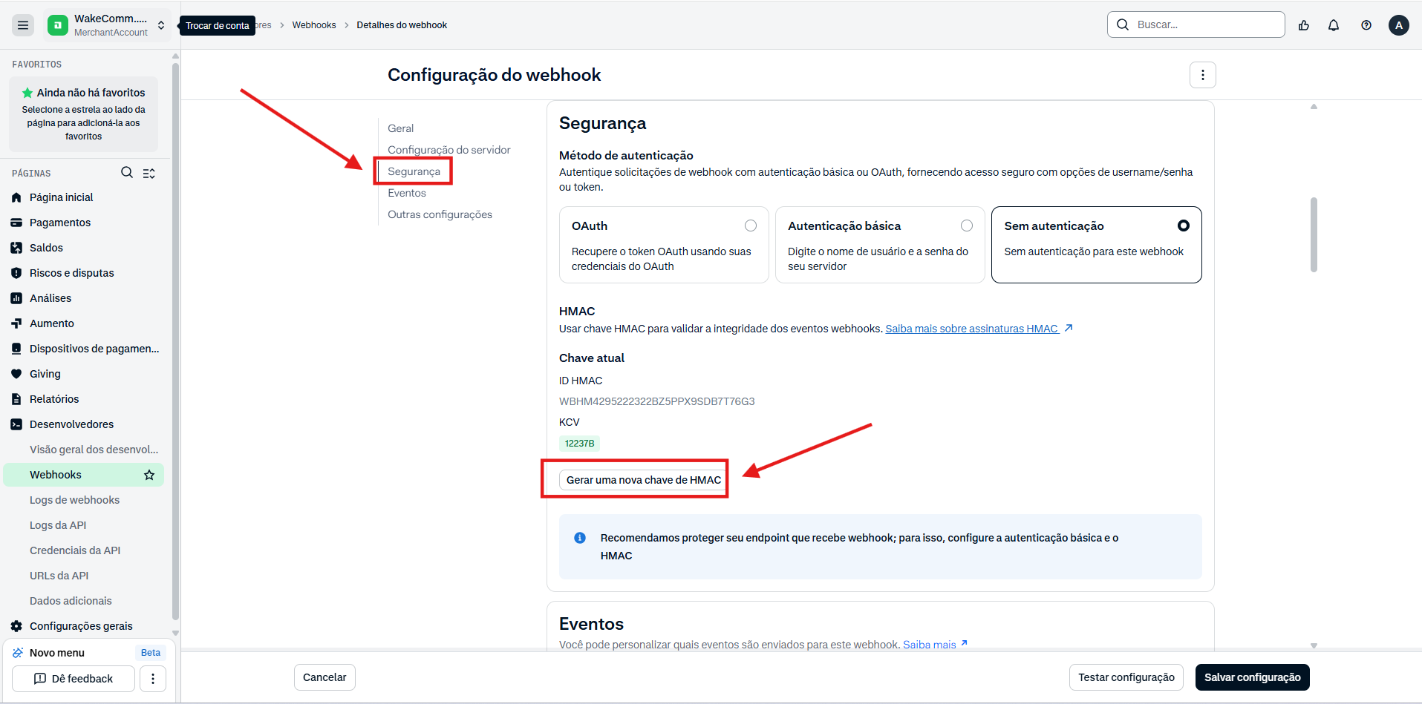Image resolution: width=1422 pixels, height=704 pixels.
Task: Open the hamburger menu icon
Action: 23,25
